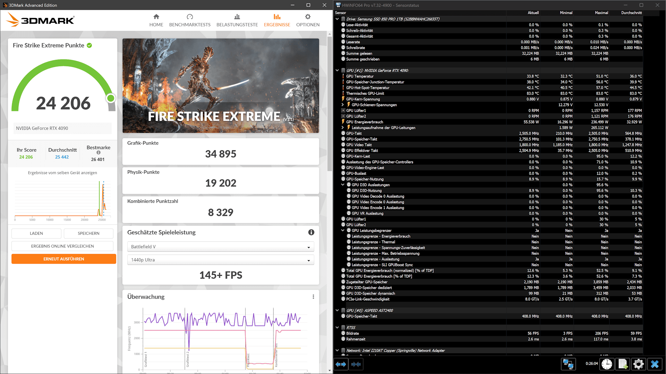Click the blue X close sensors icon

655,364
